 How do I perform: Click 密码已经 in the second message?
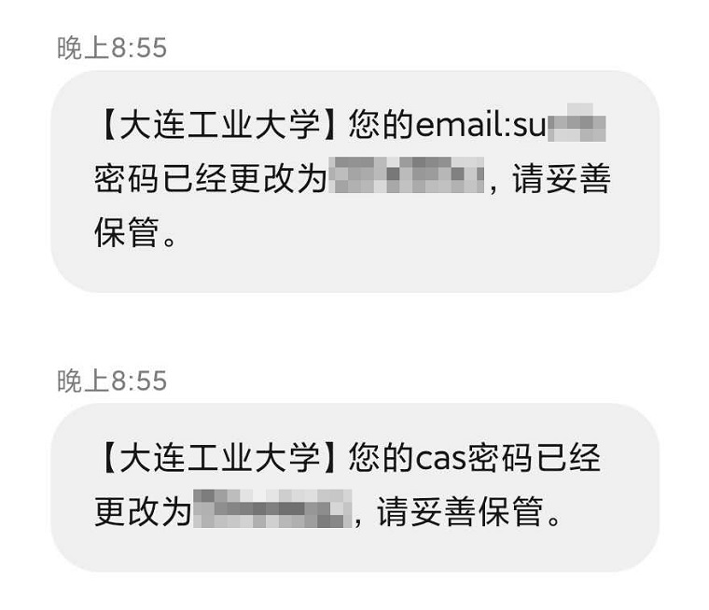coord(534,458)
